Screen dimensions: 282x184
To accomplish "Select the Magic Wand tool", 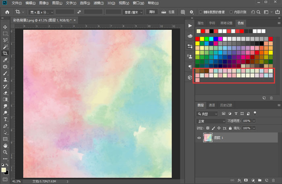I will [5, 47].
